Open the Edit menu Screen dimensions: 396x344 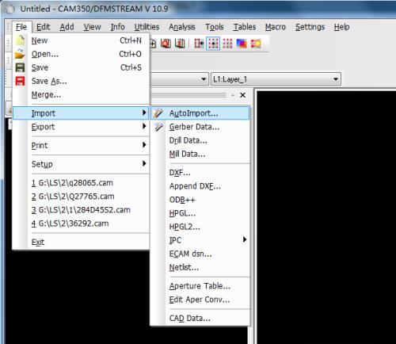[43, 27]
